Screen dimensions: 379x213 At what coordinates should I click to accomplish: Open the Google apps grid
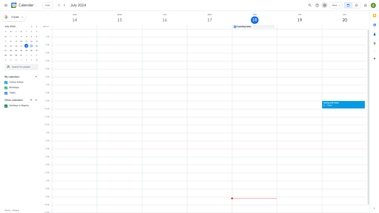365,5
